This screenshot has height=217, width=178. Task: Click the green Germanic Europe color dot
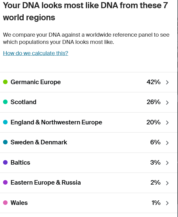(x=5, y=82)
